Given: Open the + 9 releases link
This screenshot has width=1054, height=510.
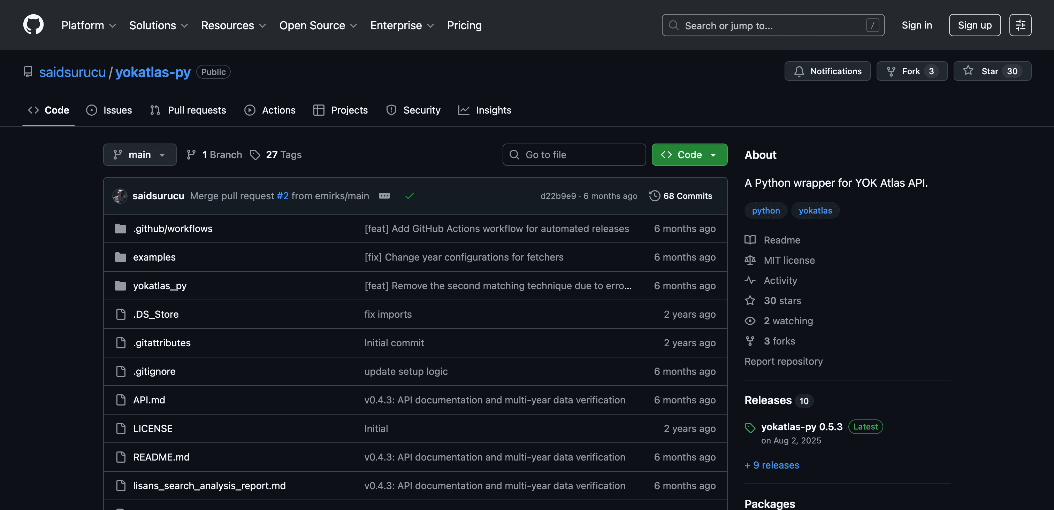Looking at the screenshot, I should point(772,465).
